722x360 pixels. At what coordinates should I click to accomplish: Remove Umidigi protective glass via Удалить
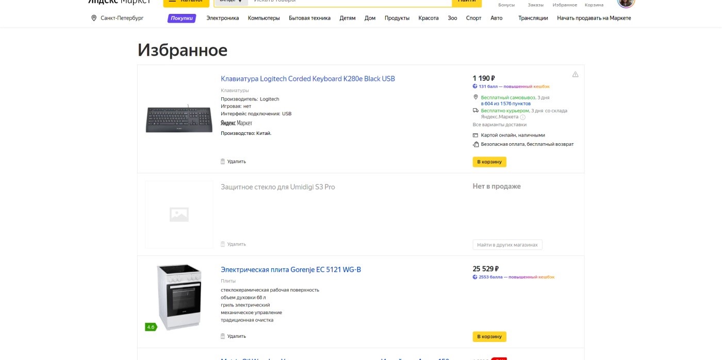pyautogui.click(x=237, y=244)
